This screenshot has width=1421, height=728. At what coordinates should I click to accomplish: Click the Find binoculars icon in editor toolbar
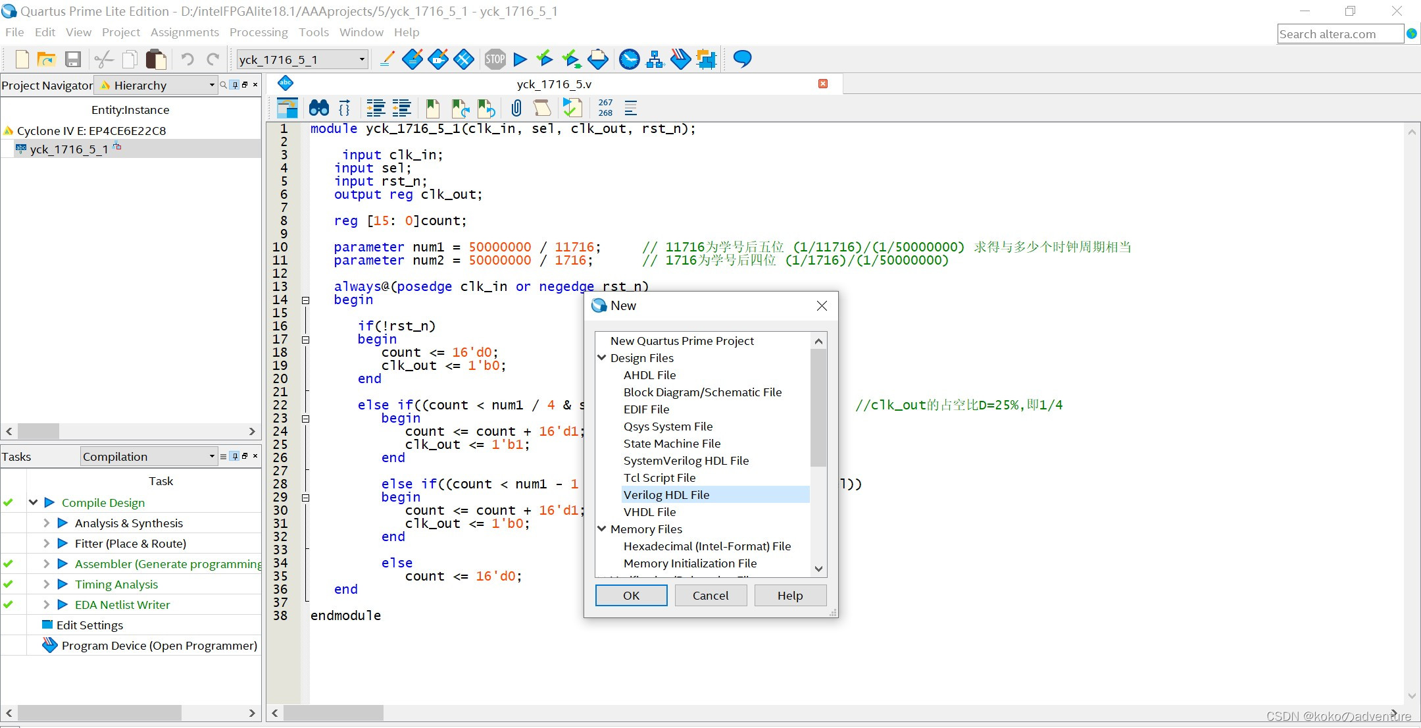318,108
